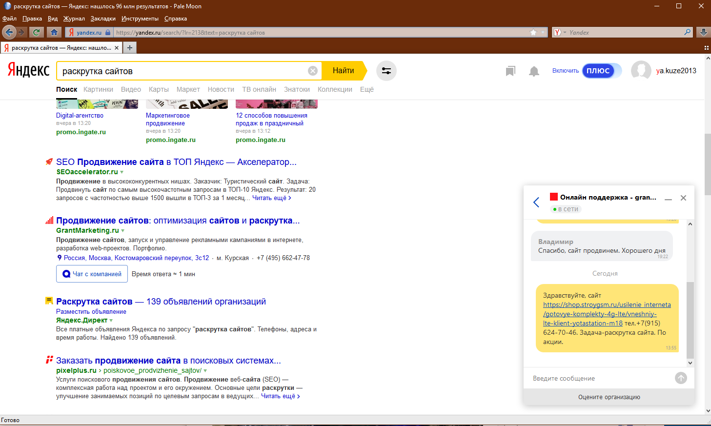Go back with the browser back arrow
Viewport: 711px width, 426px height.
tap(9, 32)
